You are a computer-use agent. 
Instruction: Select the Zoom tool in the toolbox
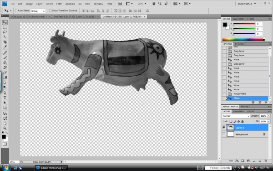tap(5, 128)
